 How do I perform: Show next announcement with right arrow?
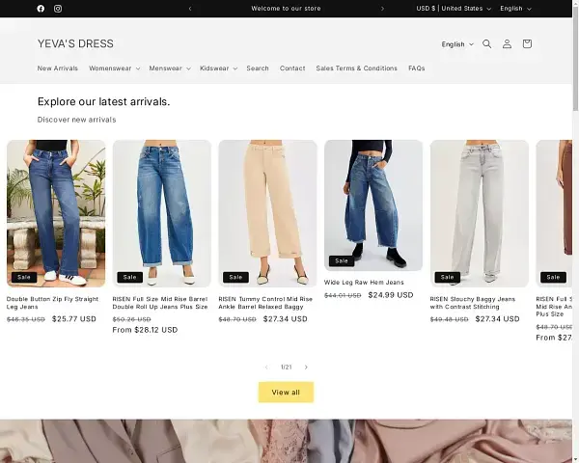coord(382,9)
